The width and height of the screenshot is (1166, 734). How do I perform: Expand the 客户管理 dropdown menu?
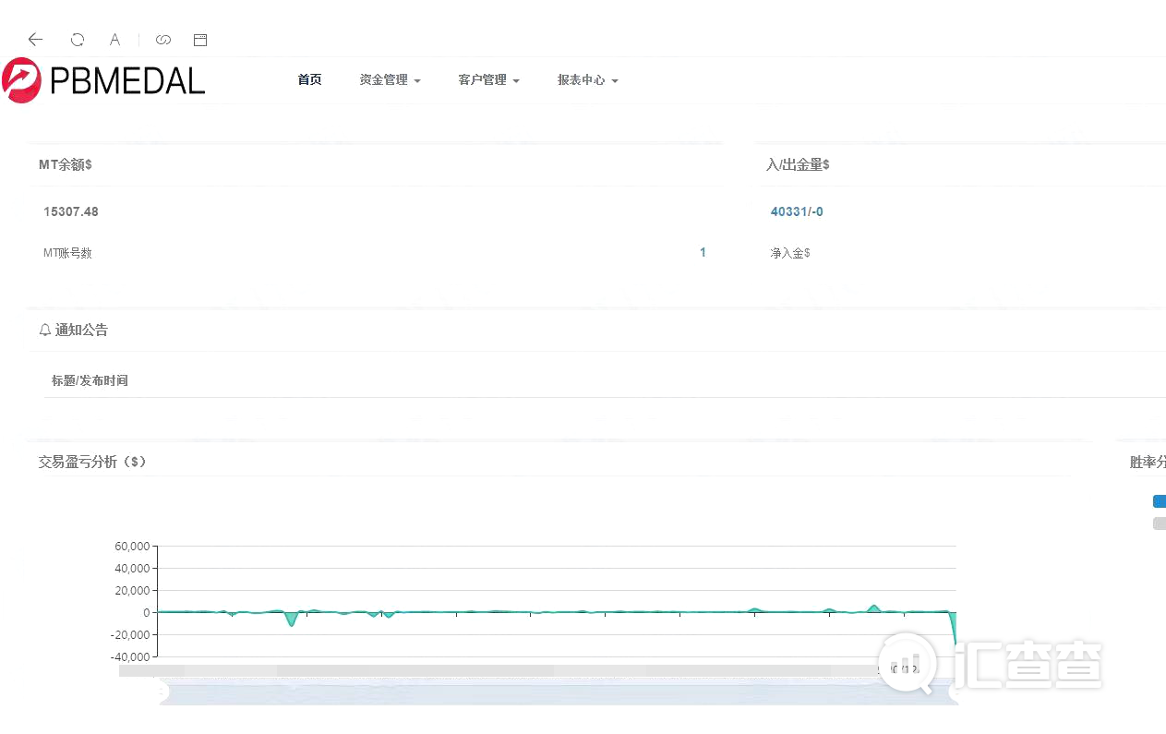(x=488, y=80)
